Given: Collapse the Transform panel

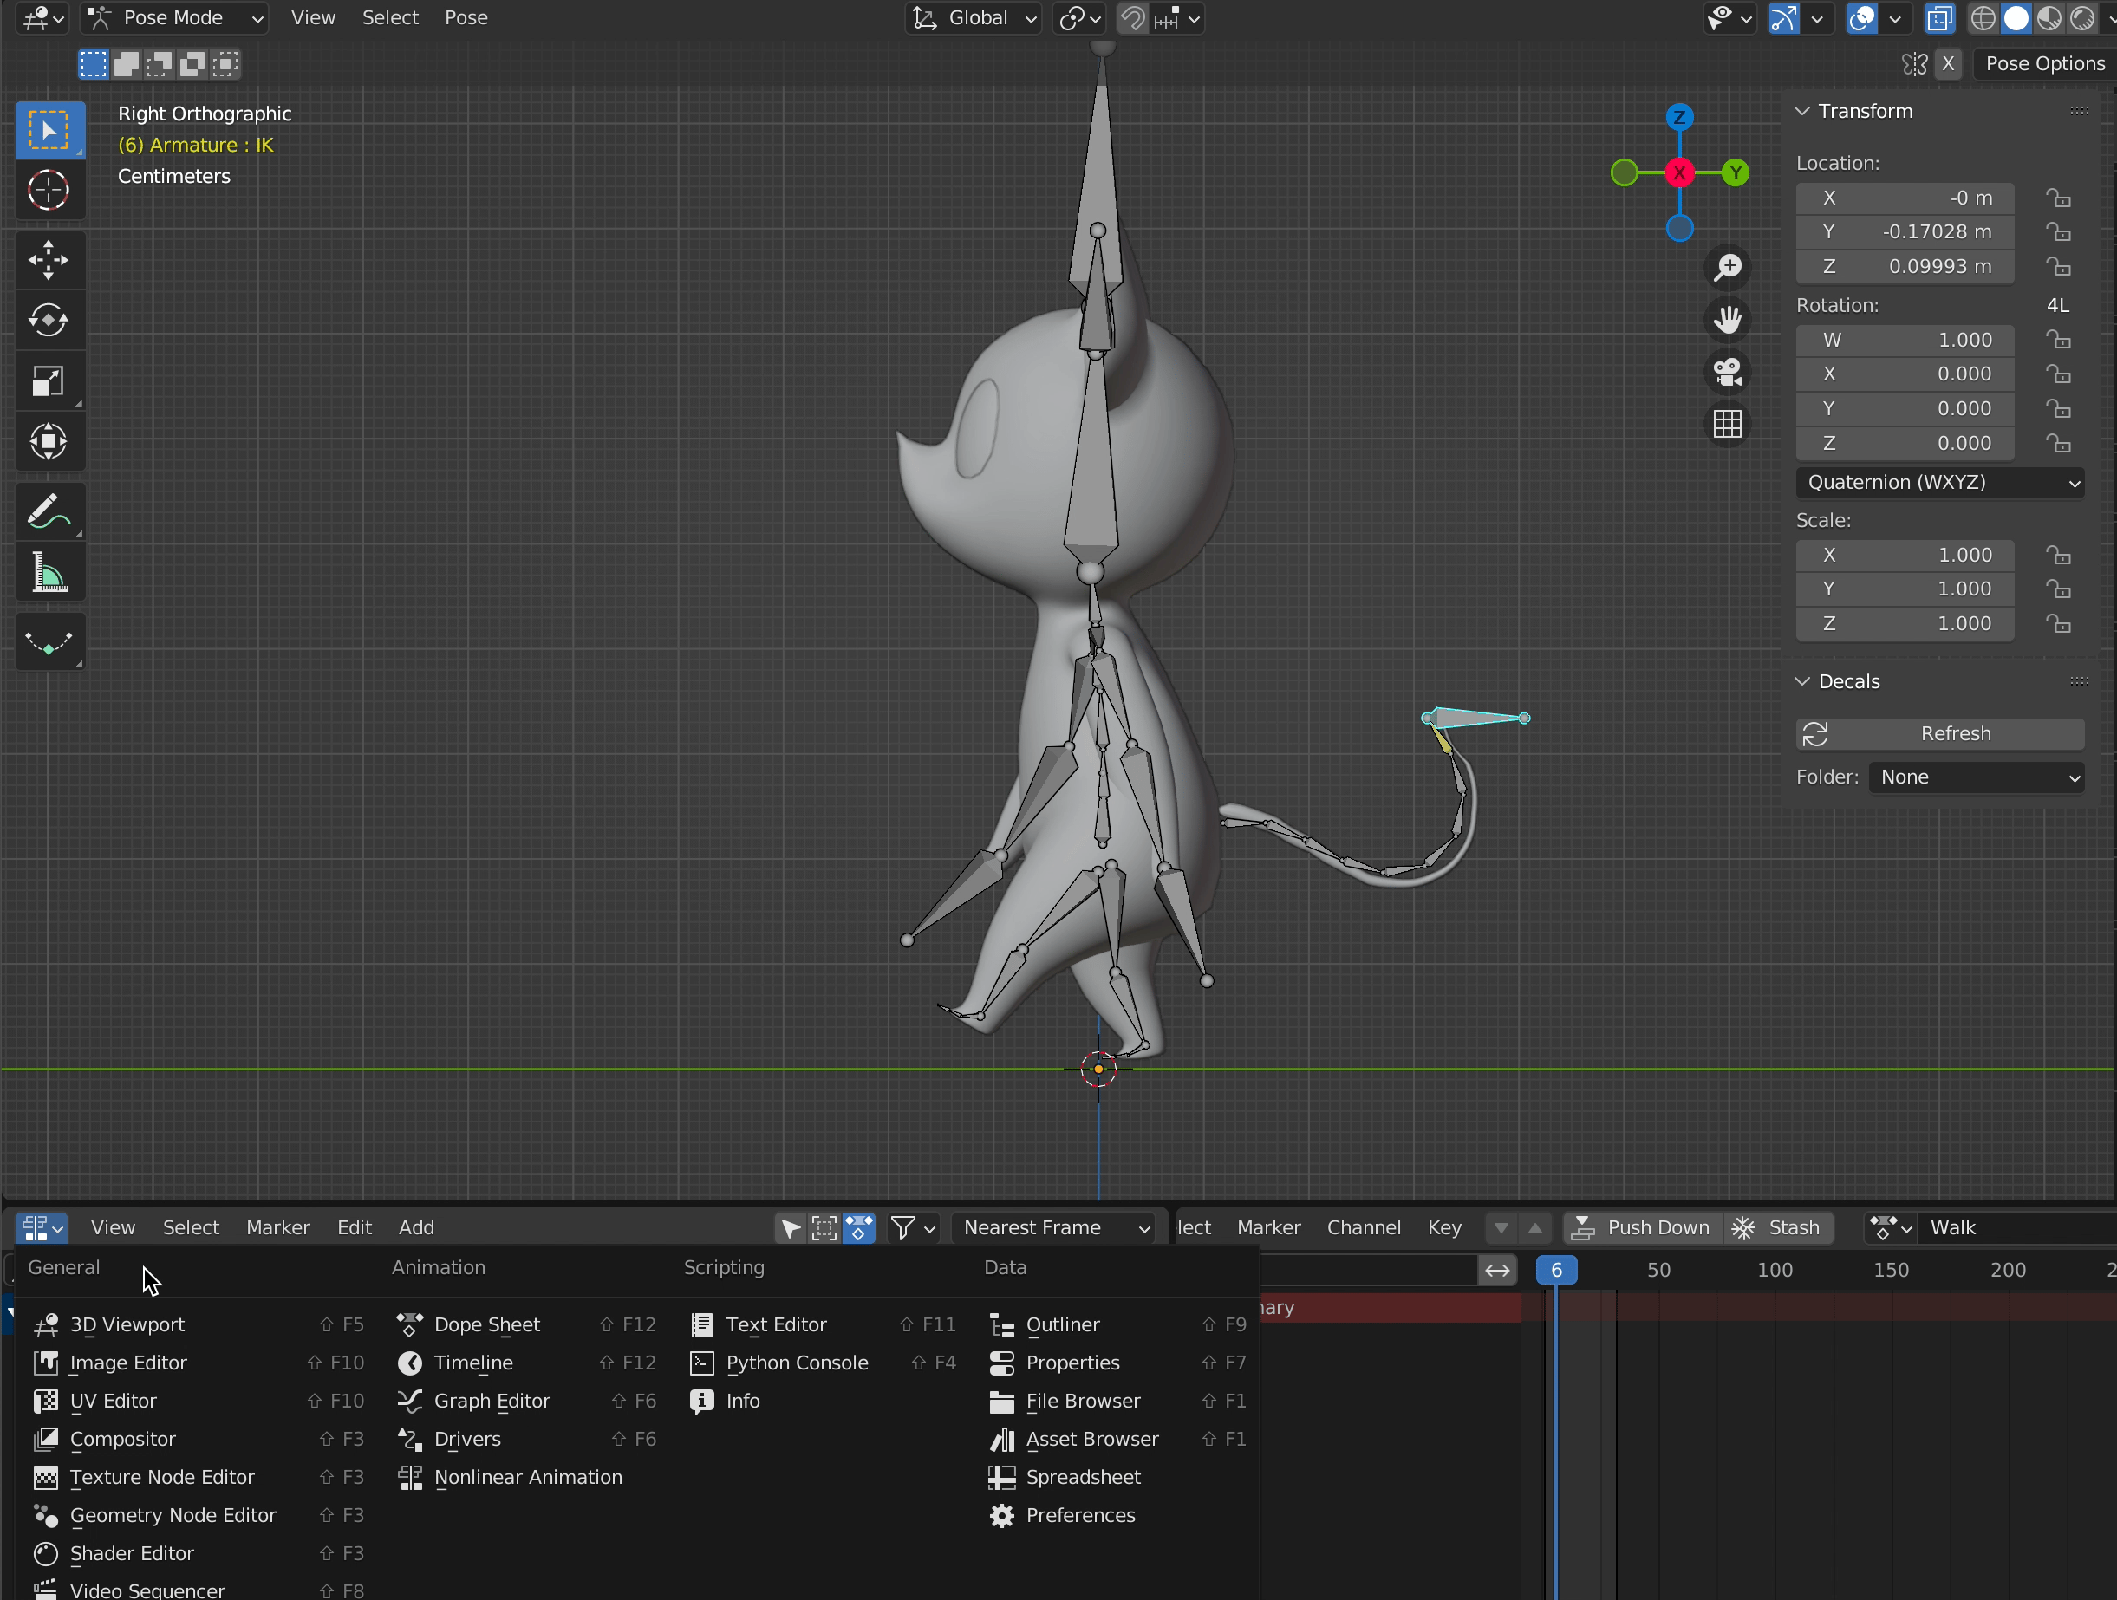Looking at the screenshot, I should pos(1803,111).
